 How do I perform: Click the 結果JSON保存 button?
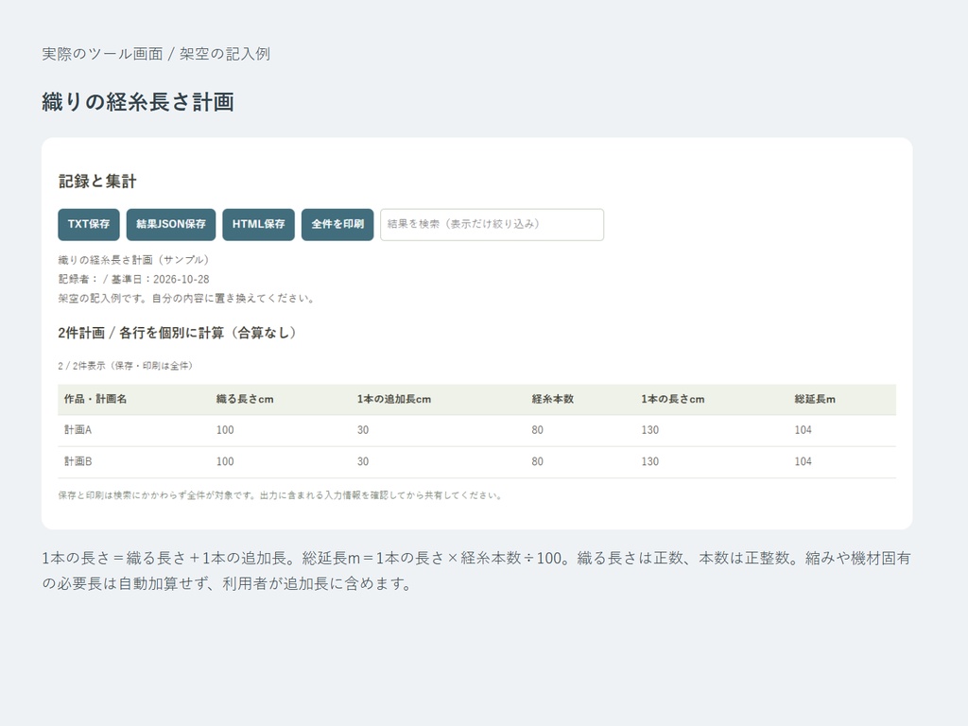(171, 225)
